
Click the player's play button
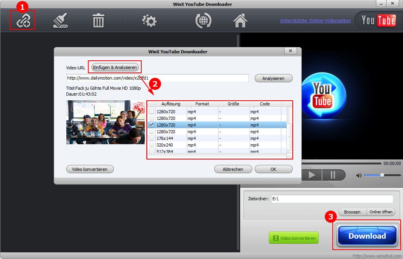(x=312, y=175)
